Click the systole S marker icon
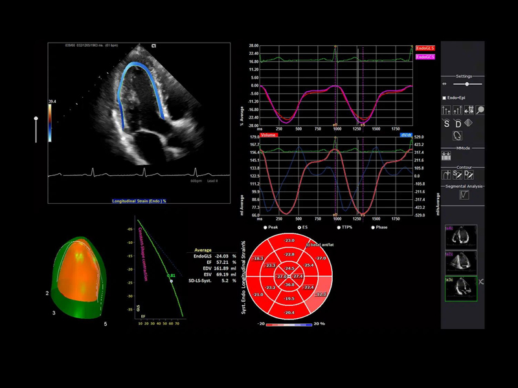The width and height of the screenshot is (518, 388). point(446,124)
